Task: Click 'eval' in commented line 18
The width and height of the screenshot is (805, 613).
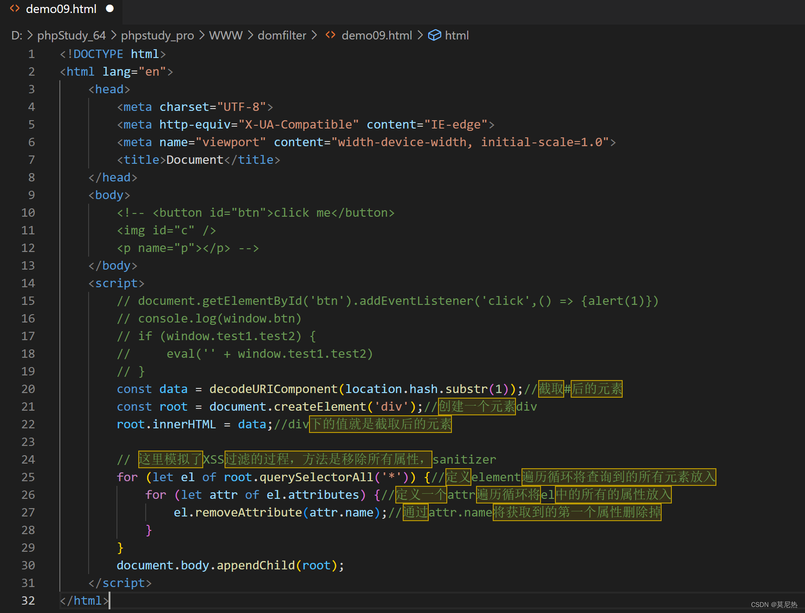Action: coord(181,354)
